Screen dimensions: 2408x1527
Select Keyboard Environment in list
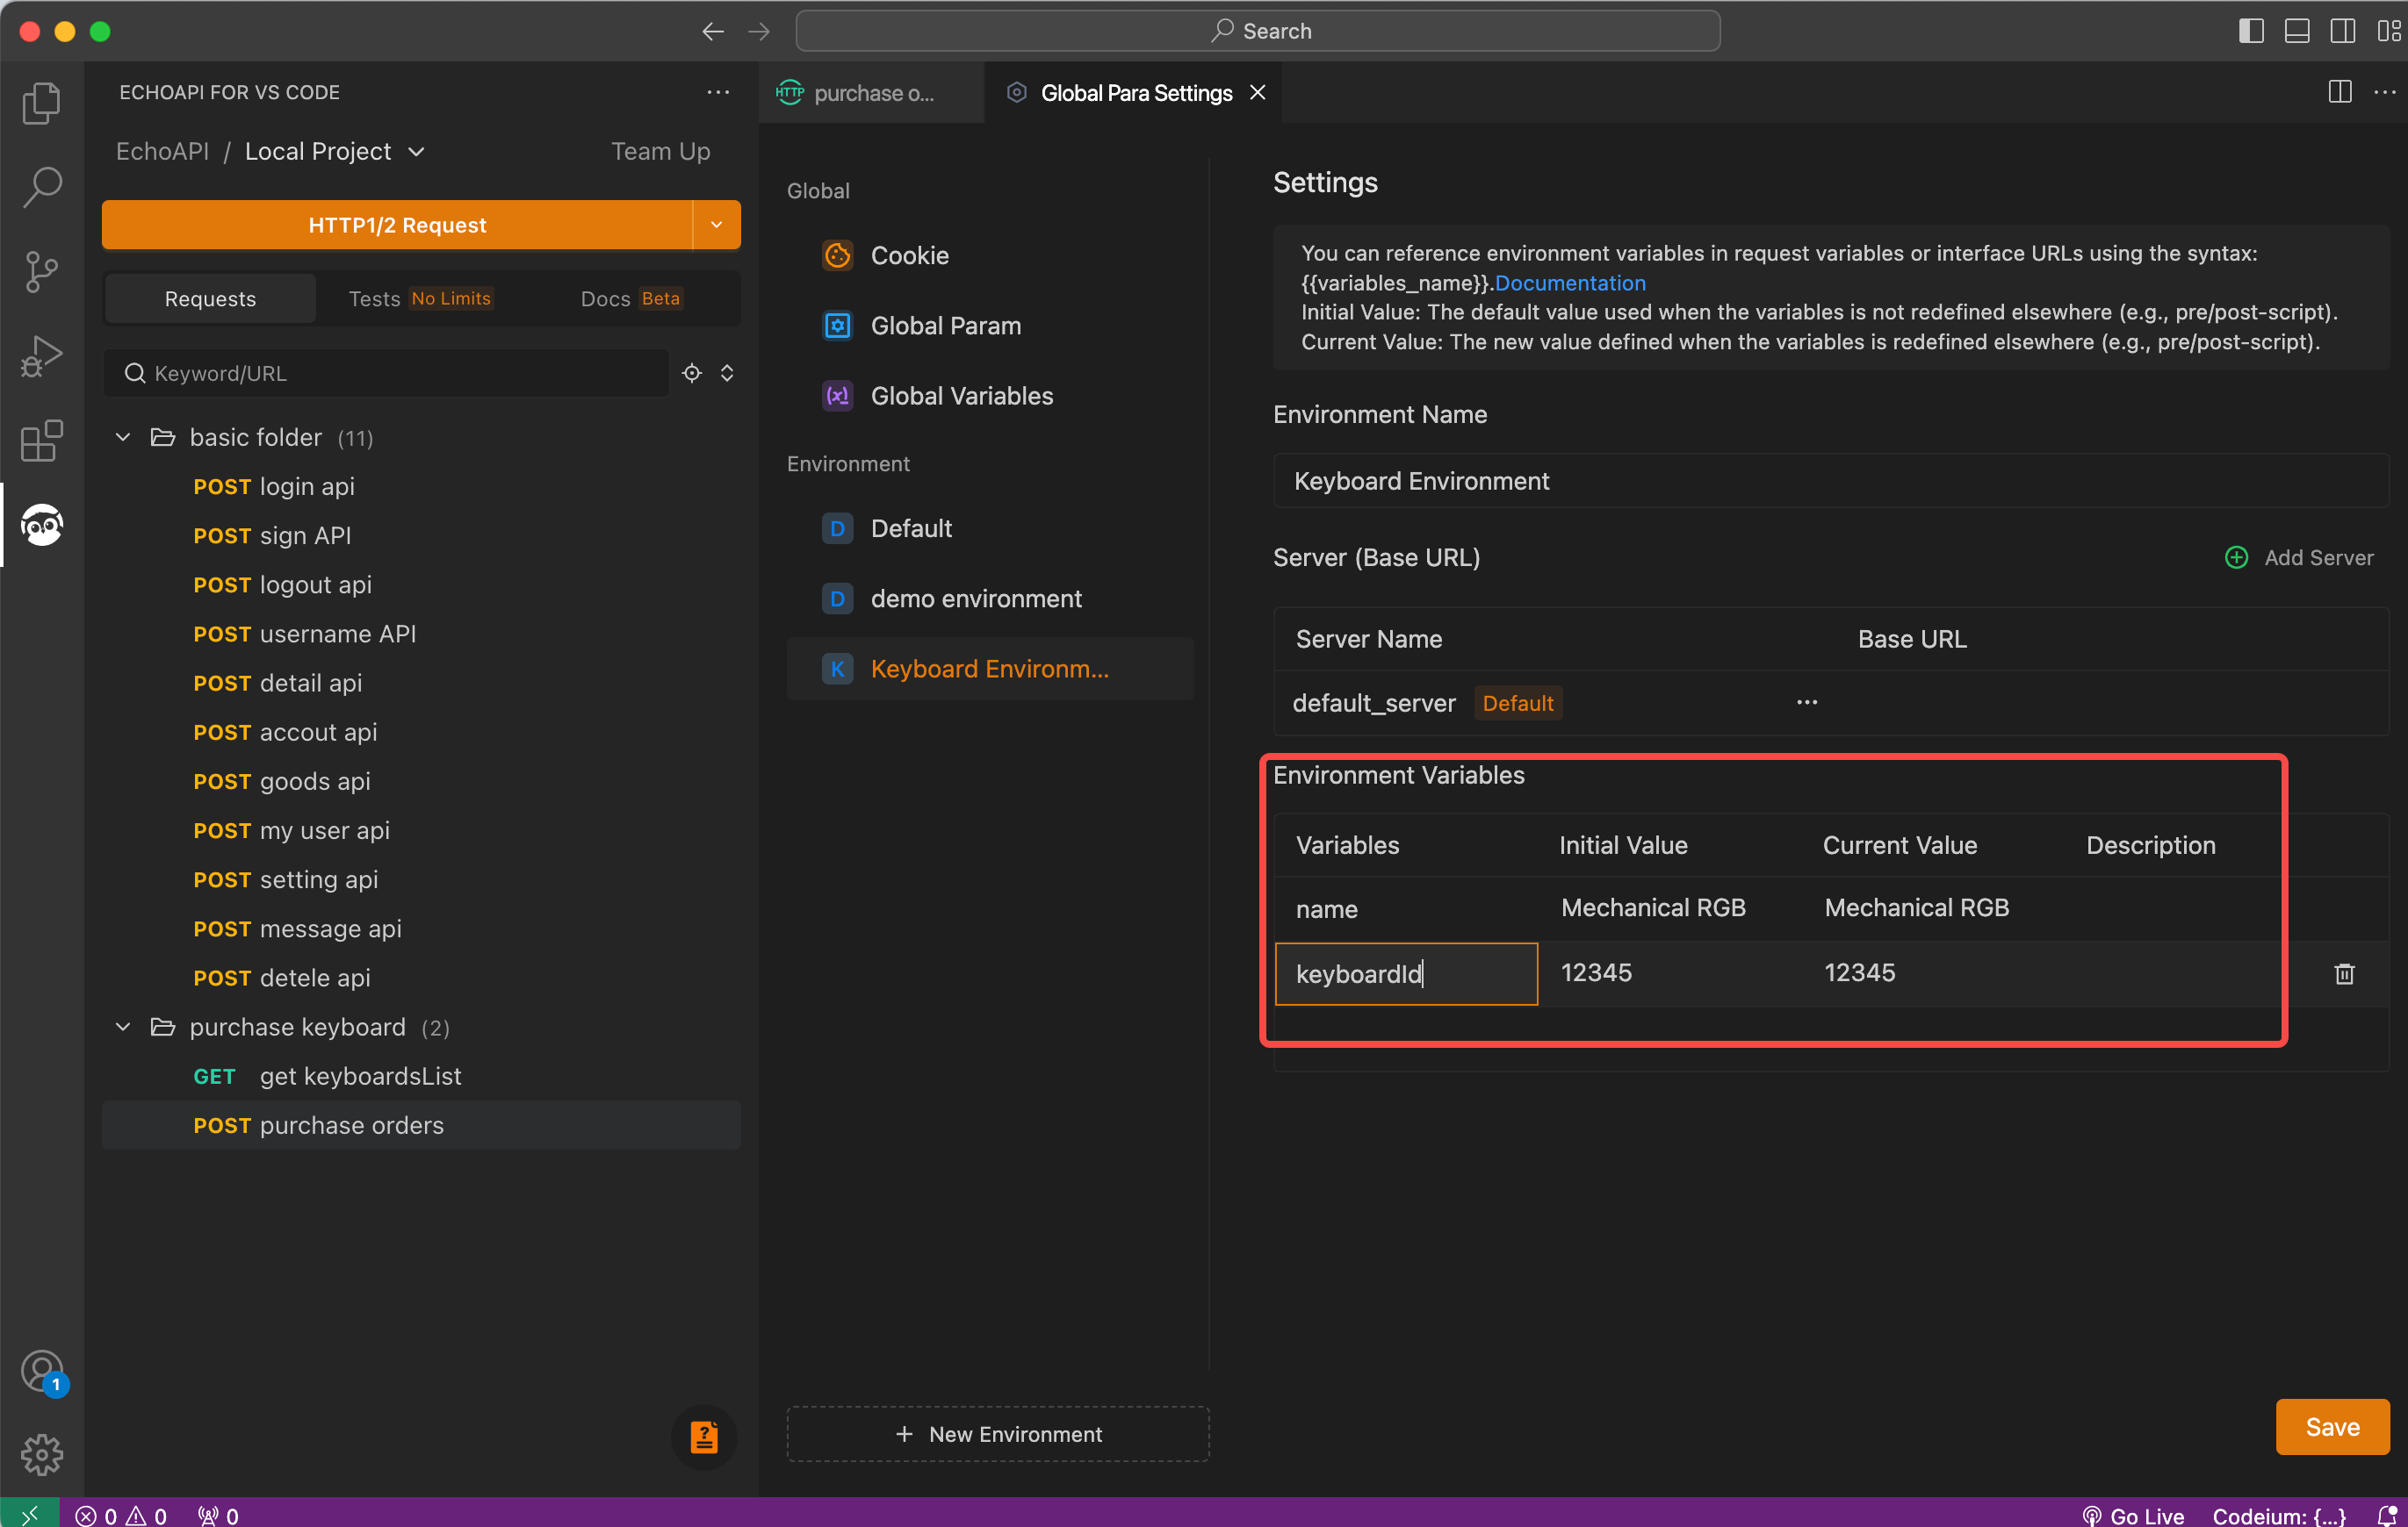click(990, 669)
